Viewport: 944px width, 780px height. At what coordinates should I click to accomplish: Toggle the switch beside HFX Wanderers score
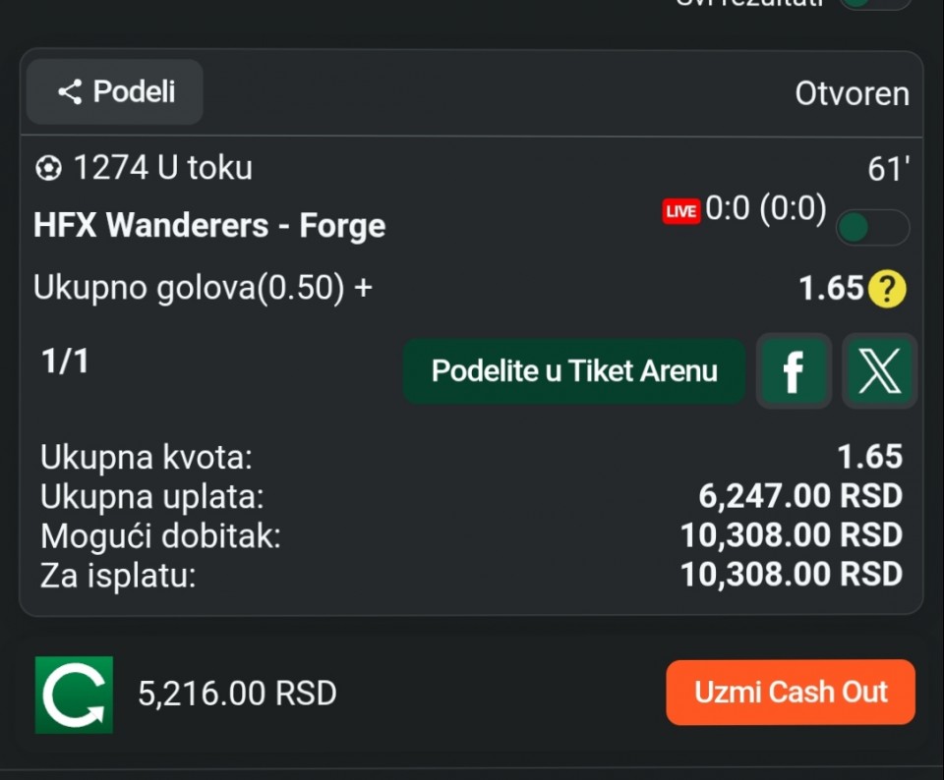click(x=872, y=227)
